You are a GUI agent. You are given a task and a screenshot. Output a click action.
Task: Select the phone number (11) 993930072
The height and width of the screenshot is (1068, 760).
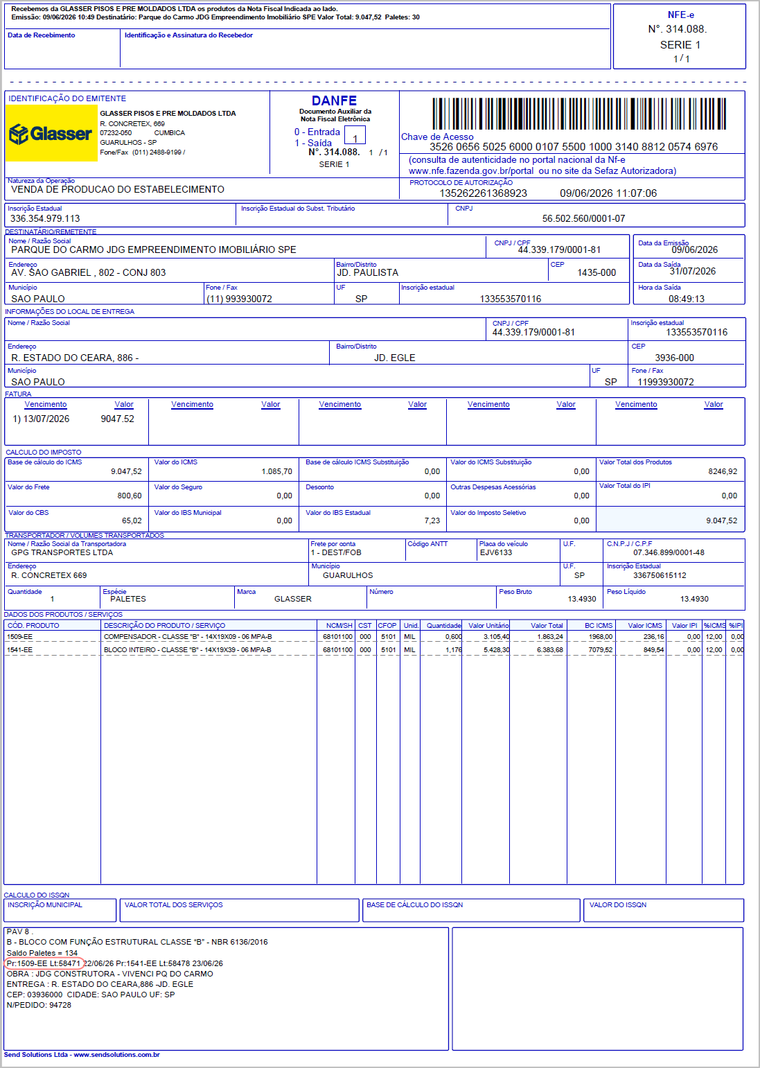[x=239, y=299]
